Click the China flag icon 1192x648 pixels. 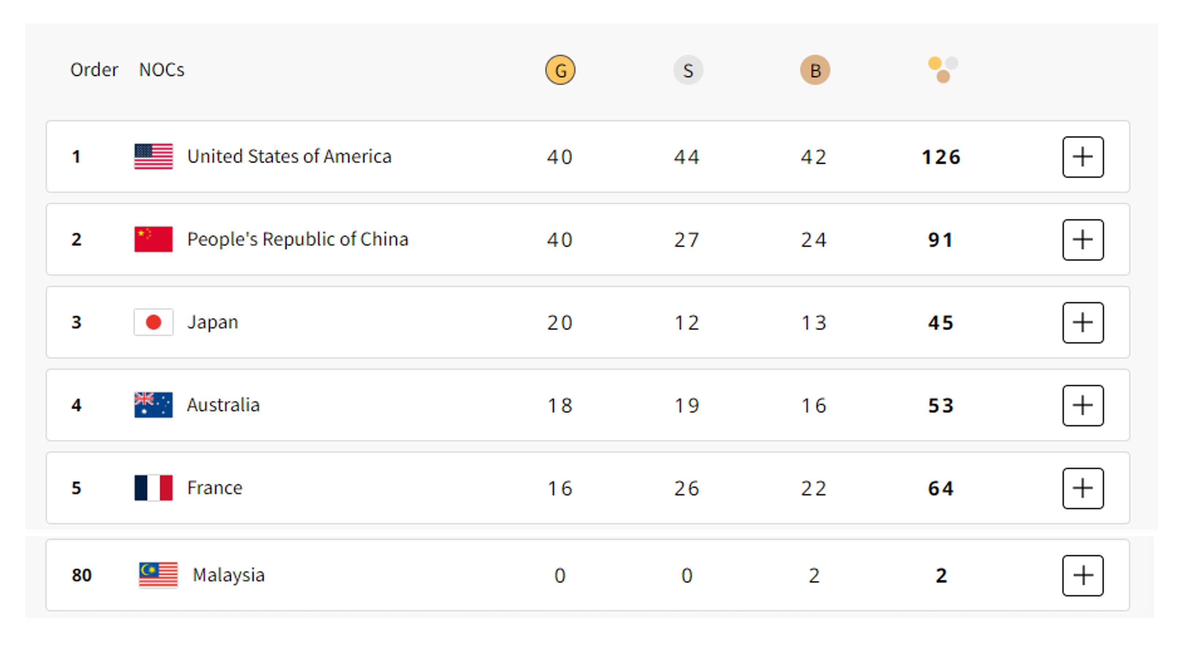[154, 239]
